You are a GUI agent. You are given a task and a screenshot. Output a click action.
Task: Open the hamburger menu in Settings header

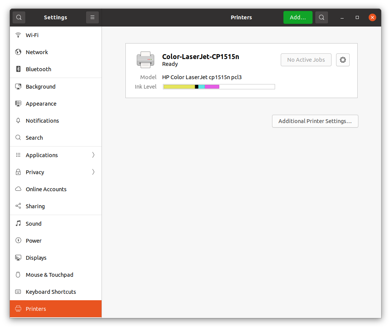point(92,17)
